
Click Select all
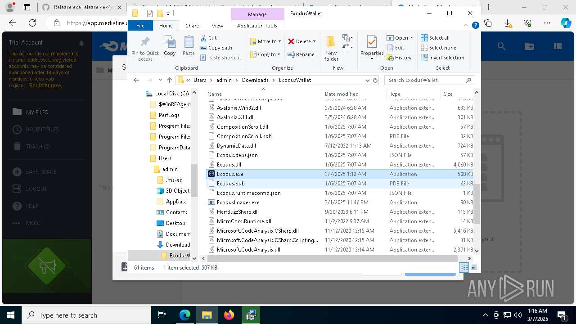(x=435, y=38)
